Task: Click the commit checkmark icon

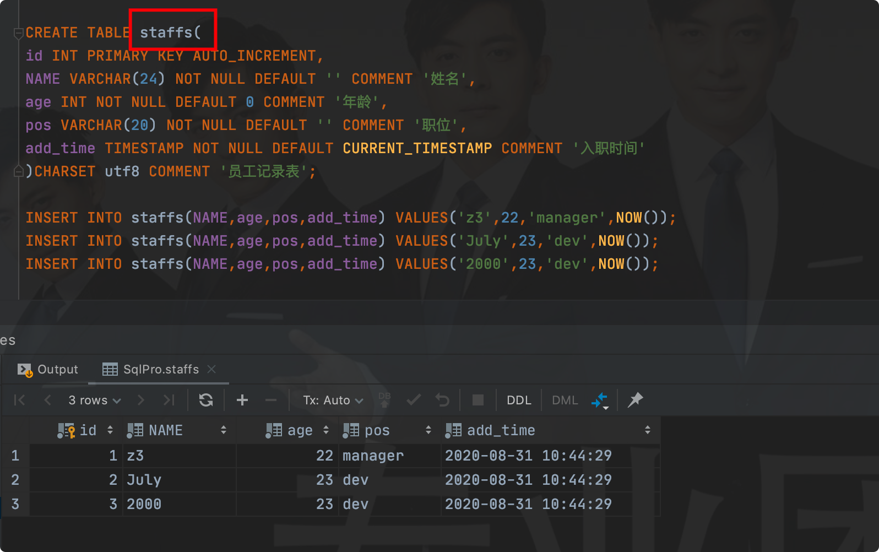Action: pos(414,400)
